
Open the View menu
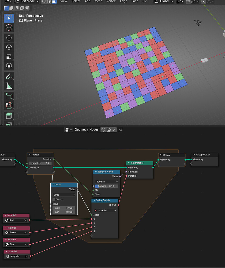click(x=64, y=1)
